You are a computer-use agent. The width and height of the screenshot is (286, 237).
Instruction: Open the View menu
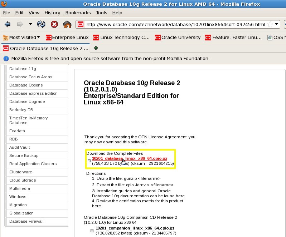(34, 13)
